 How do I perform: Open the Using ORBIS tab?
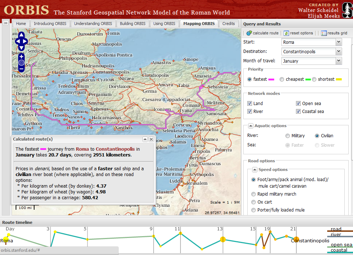click(164, 24)
